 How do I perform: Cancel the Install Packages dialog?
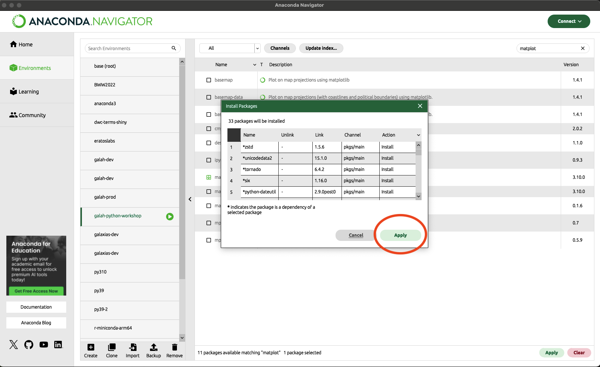click(x=356, y=235)
